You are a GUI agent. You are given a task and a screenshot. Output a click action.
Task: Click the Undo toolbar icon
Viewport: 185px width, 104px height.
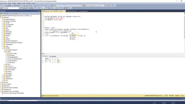[x=38, y=5]
